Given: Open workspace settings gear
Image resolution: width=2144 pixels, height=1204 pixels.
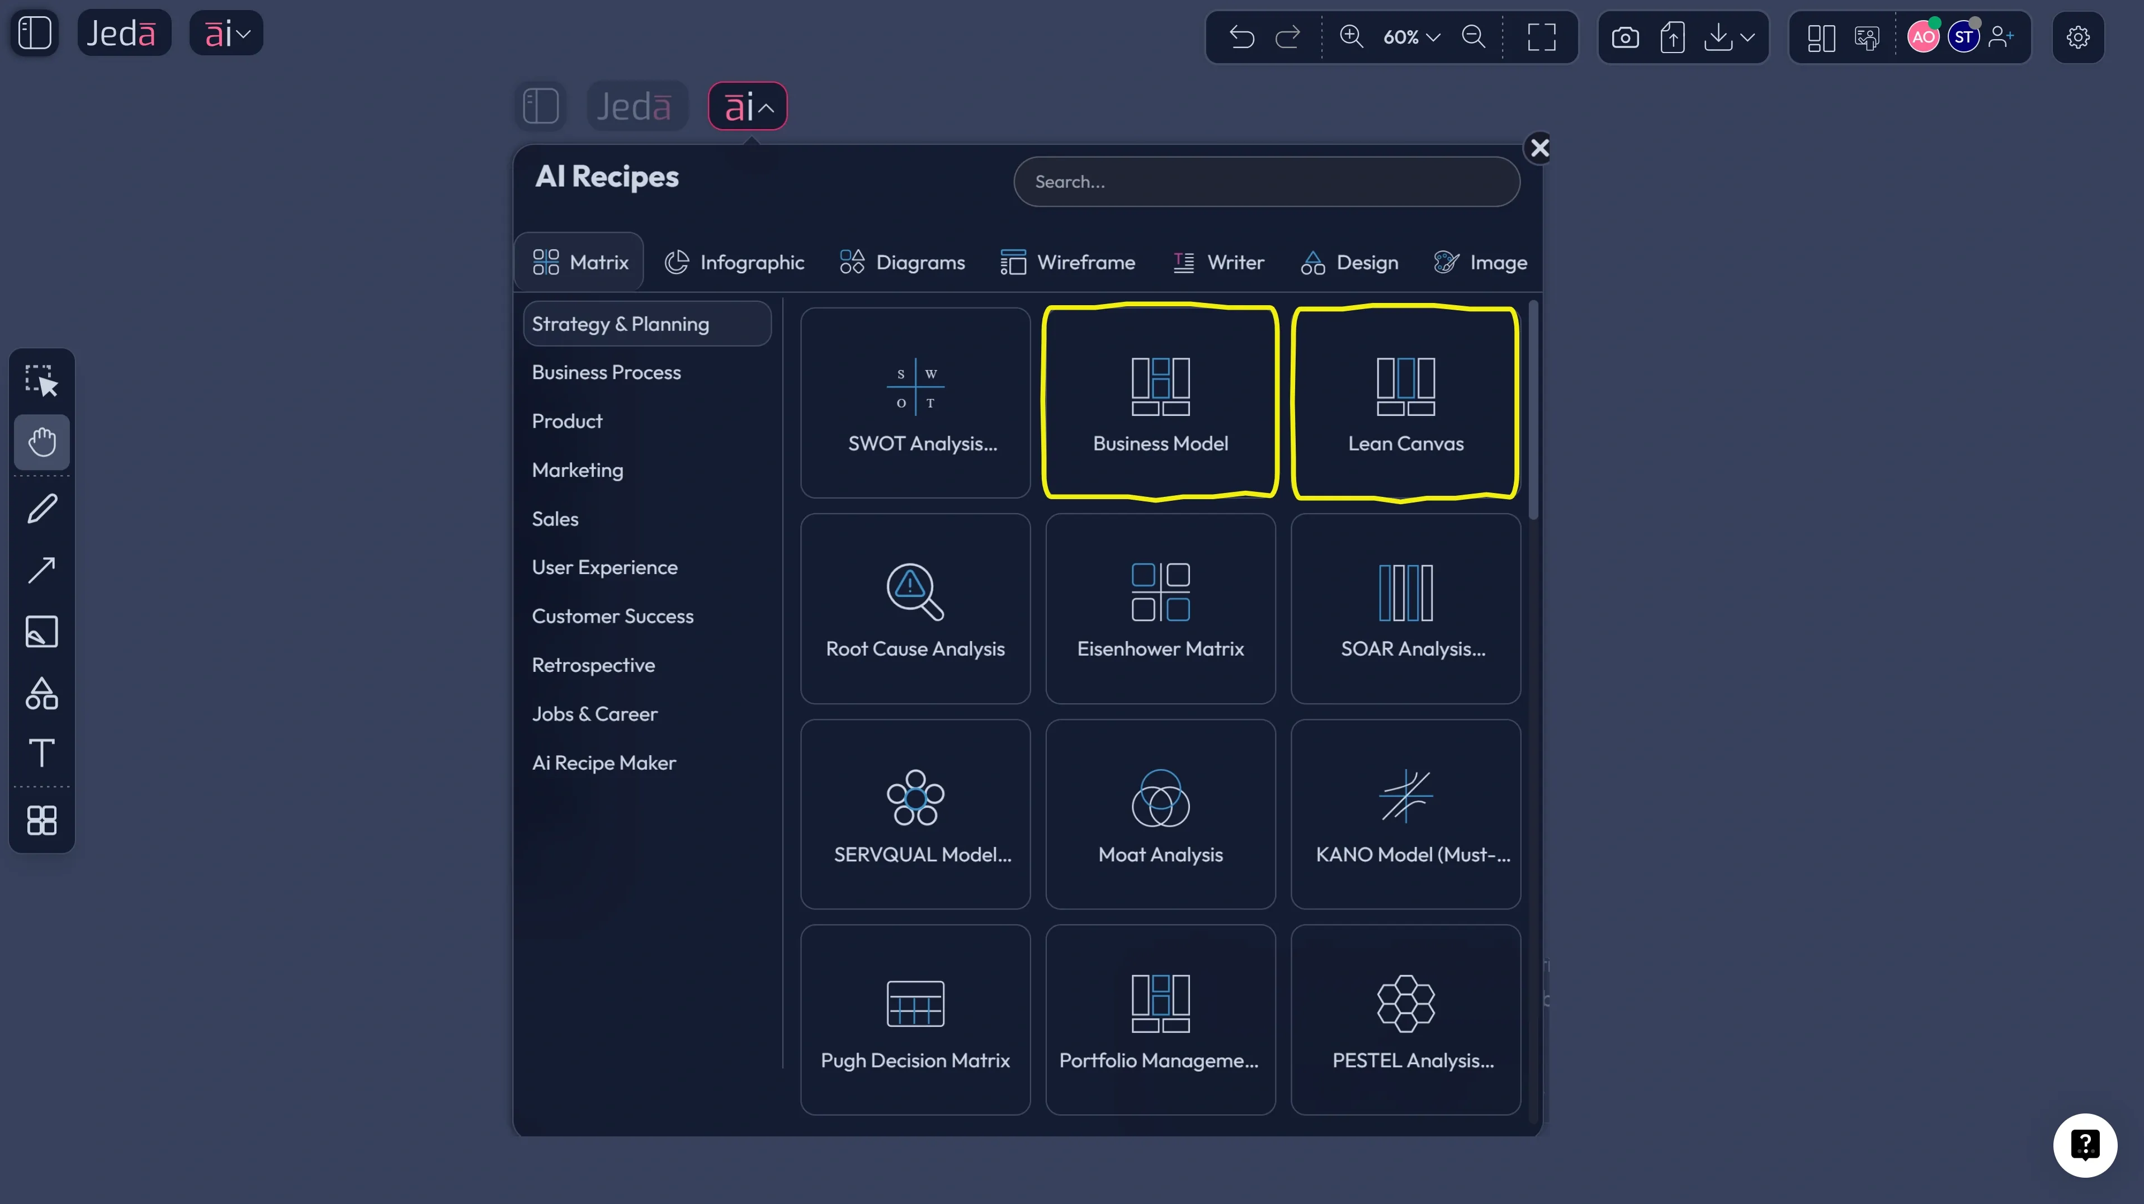Looking at the screenshot, I should click(x=2078, y=36).
